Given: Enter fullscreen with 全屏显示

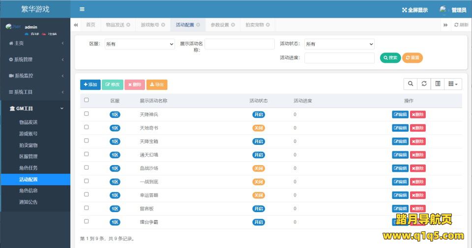Looking at the screenshot, I should coord(414,10).
